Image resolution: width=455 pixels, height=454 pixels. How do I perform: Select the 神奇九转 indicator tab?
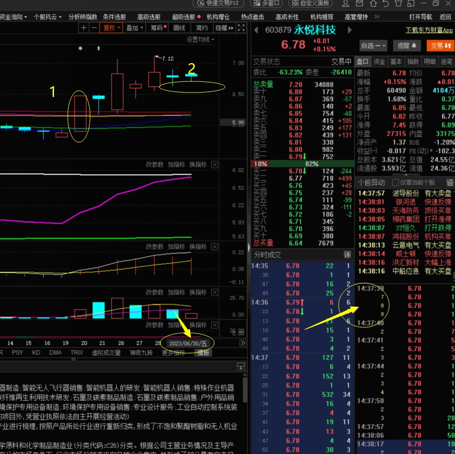(x=141, y=353)
